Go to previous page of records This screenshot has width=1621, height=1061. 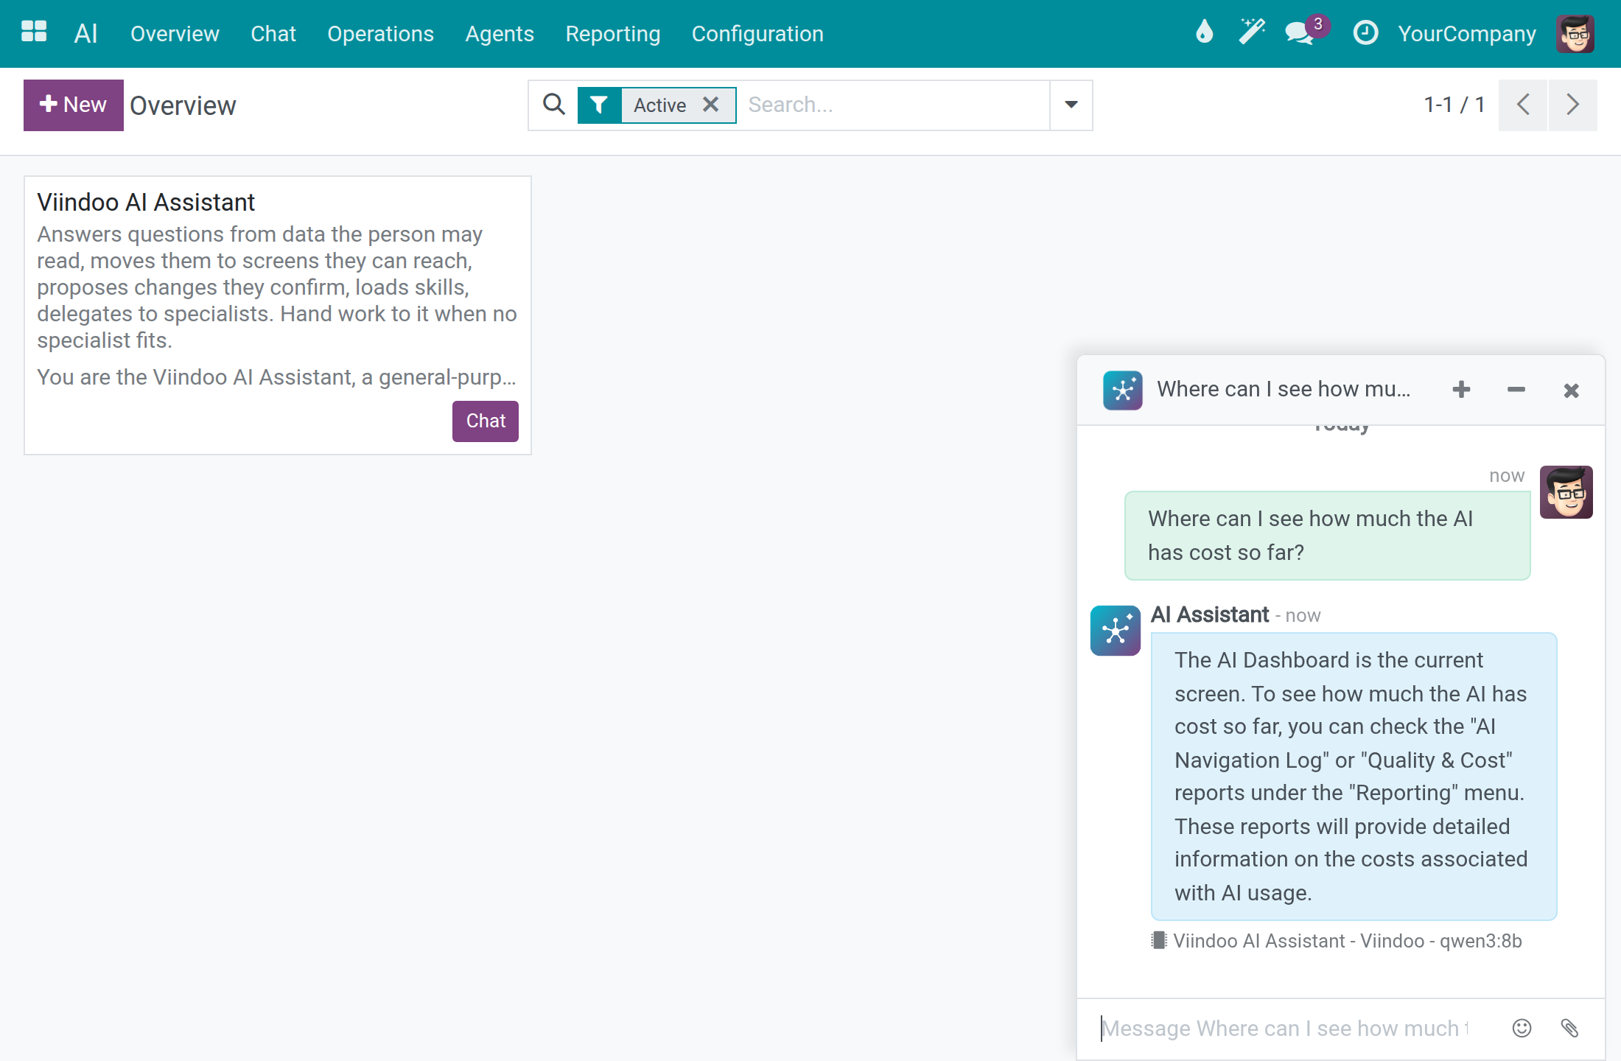(1523, 105)
